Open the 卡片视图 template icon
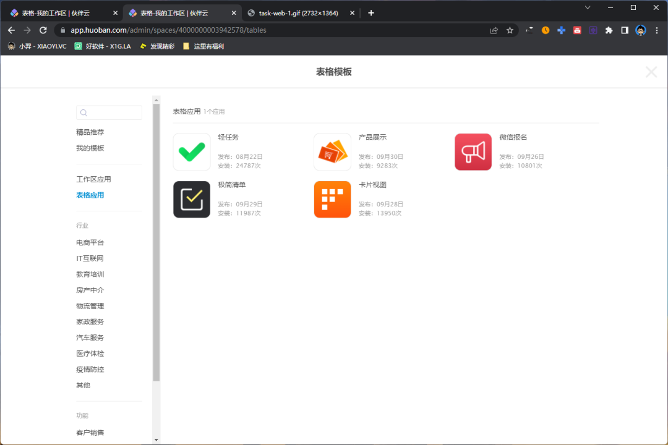Viewport: 668px width, 445px height. tap(332, 199)
